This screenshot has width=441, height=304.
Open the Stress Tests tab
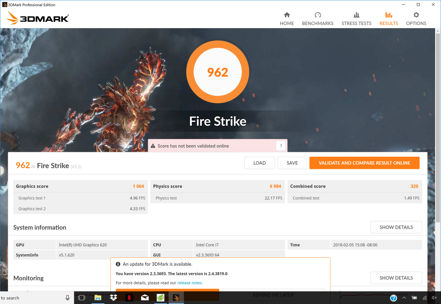356,19
